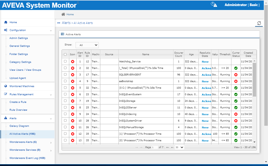
Task: Click the red error icon for Watchdog_Service
Action: point(73,62)
